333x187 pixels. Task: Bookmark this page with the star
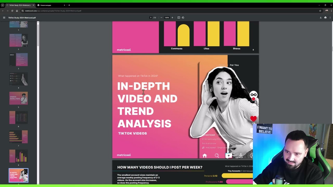[320, 11]
